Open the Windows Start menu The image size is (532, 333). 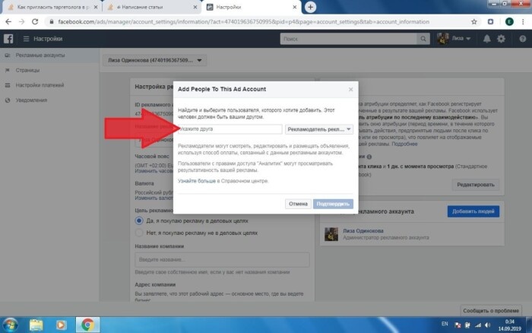pyautogui.click(x=10, y=325)
